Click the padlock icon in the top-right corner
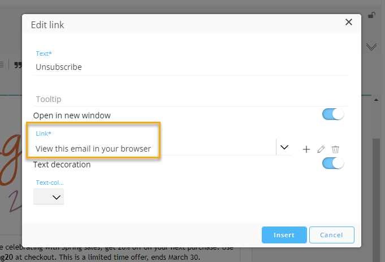This screenshot has height=262, width=385. click(371, 15)
